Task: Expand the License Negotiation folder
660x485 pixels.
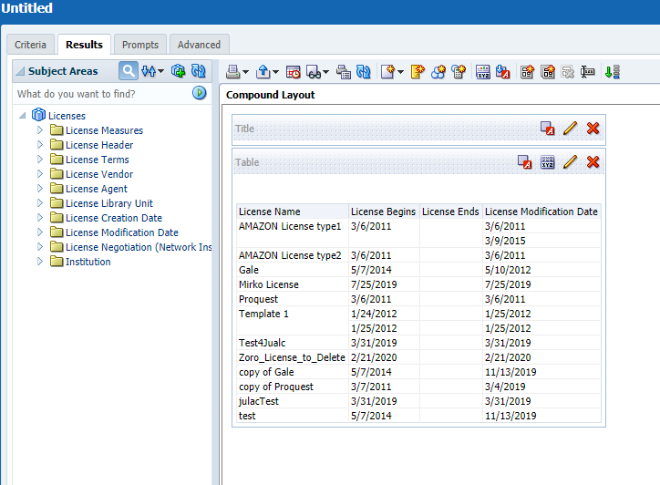Action: tap(40, 247)
